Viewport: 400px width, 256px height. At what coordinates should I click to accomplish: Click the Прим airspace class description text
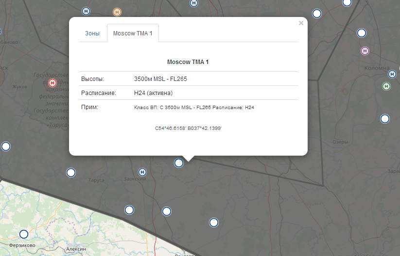point(194,107)
